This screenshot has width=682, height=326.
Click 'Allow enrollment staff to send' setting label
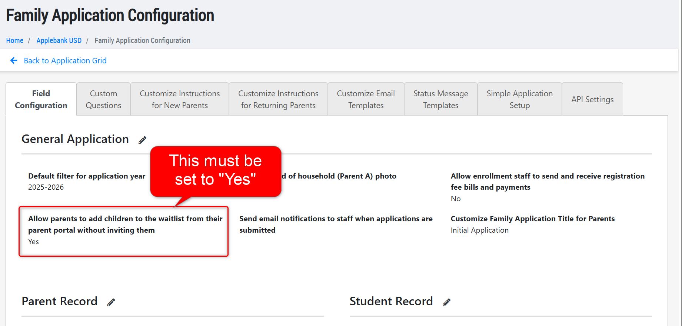(548, 182)
